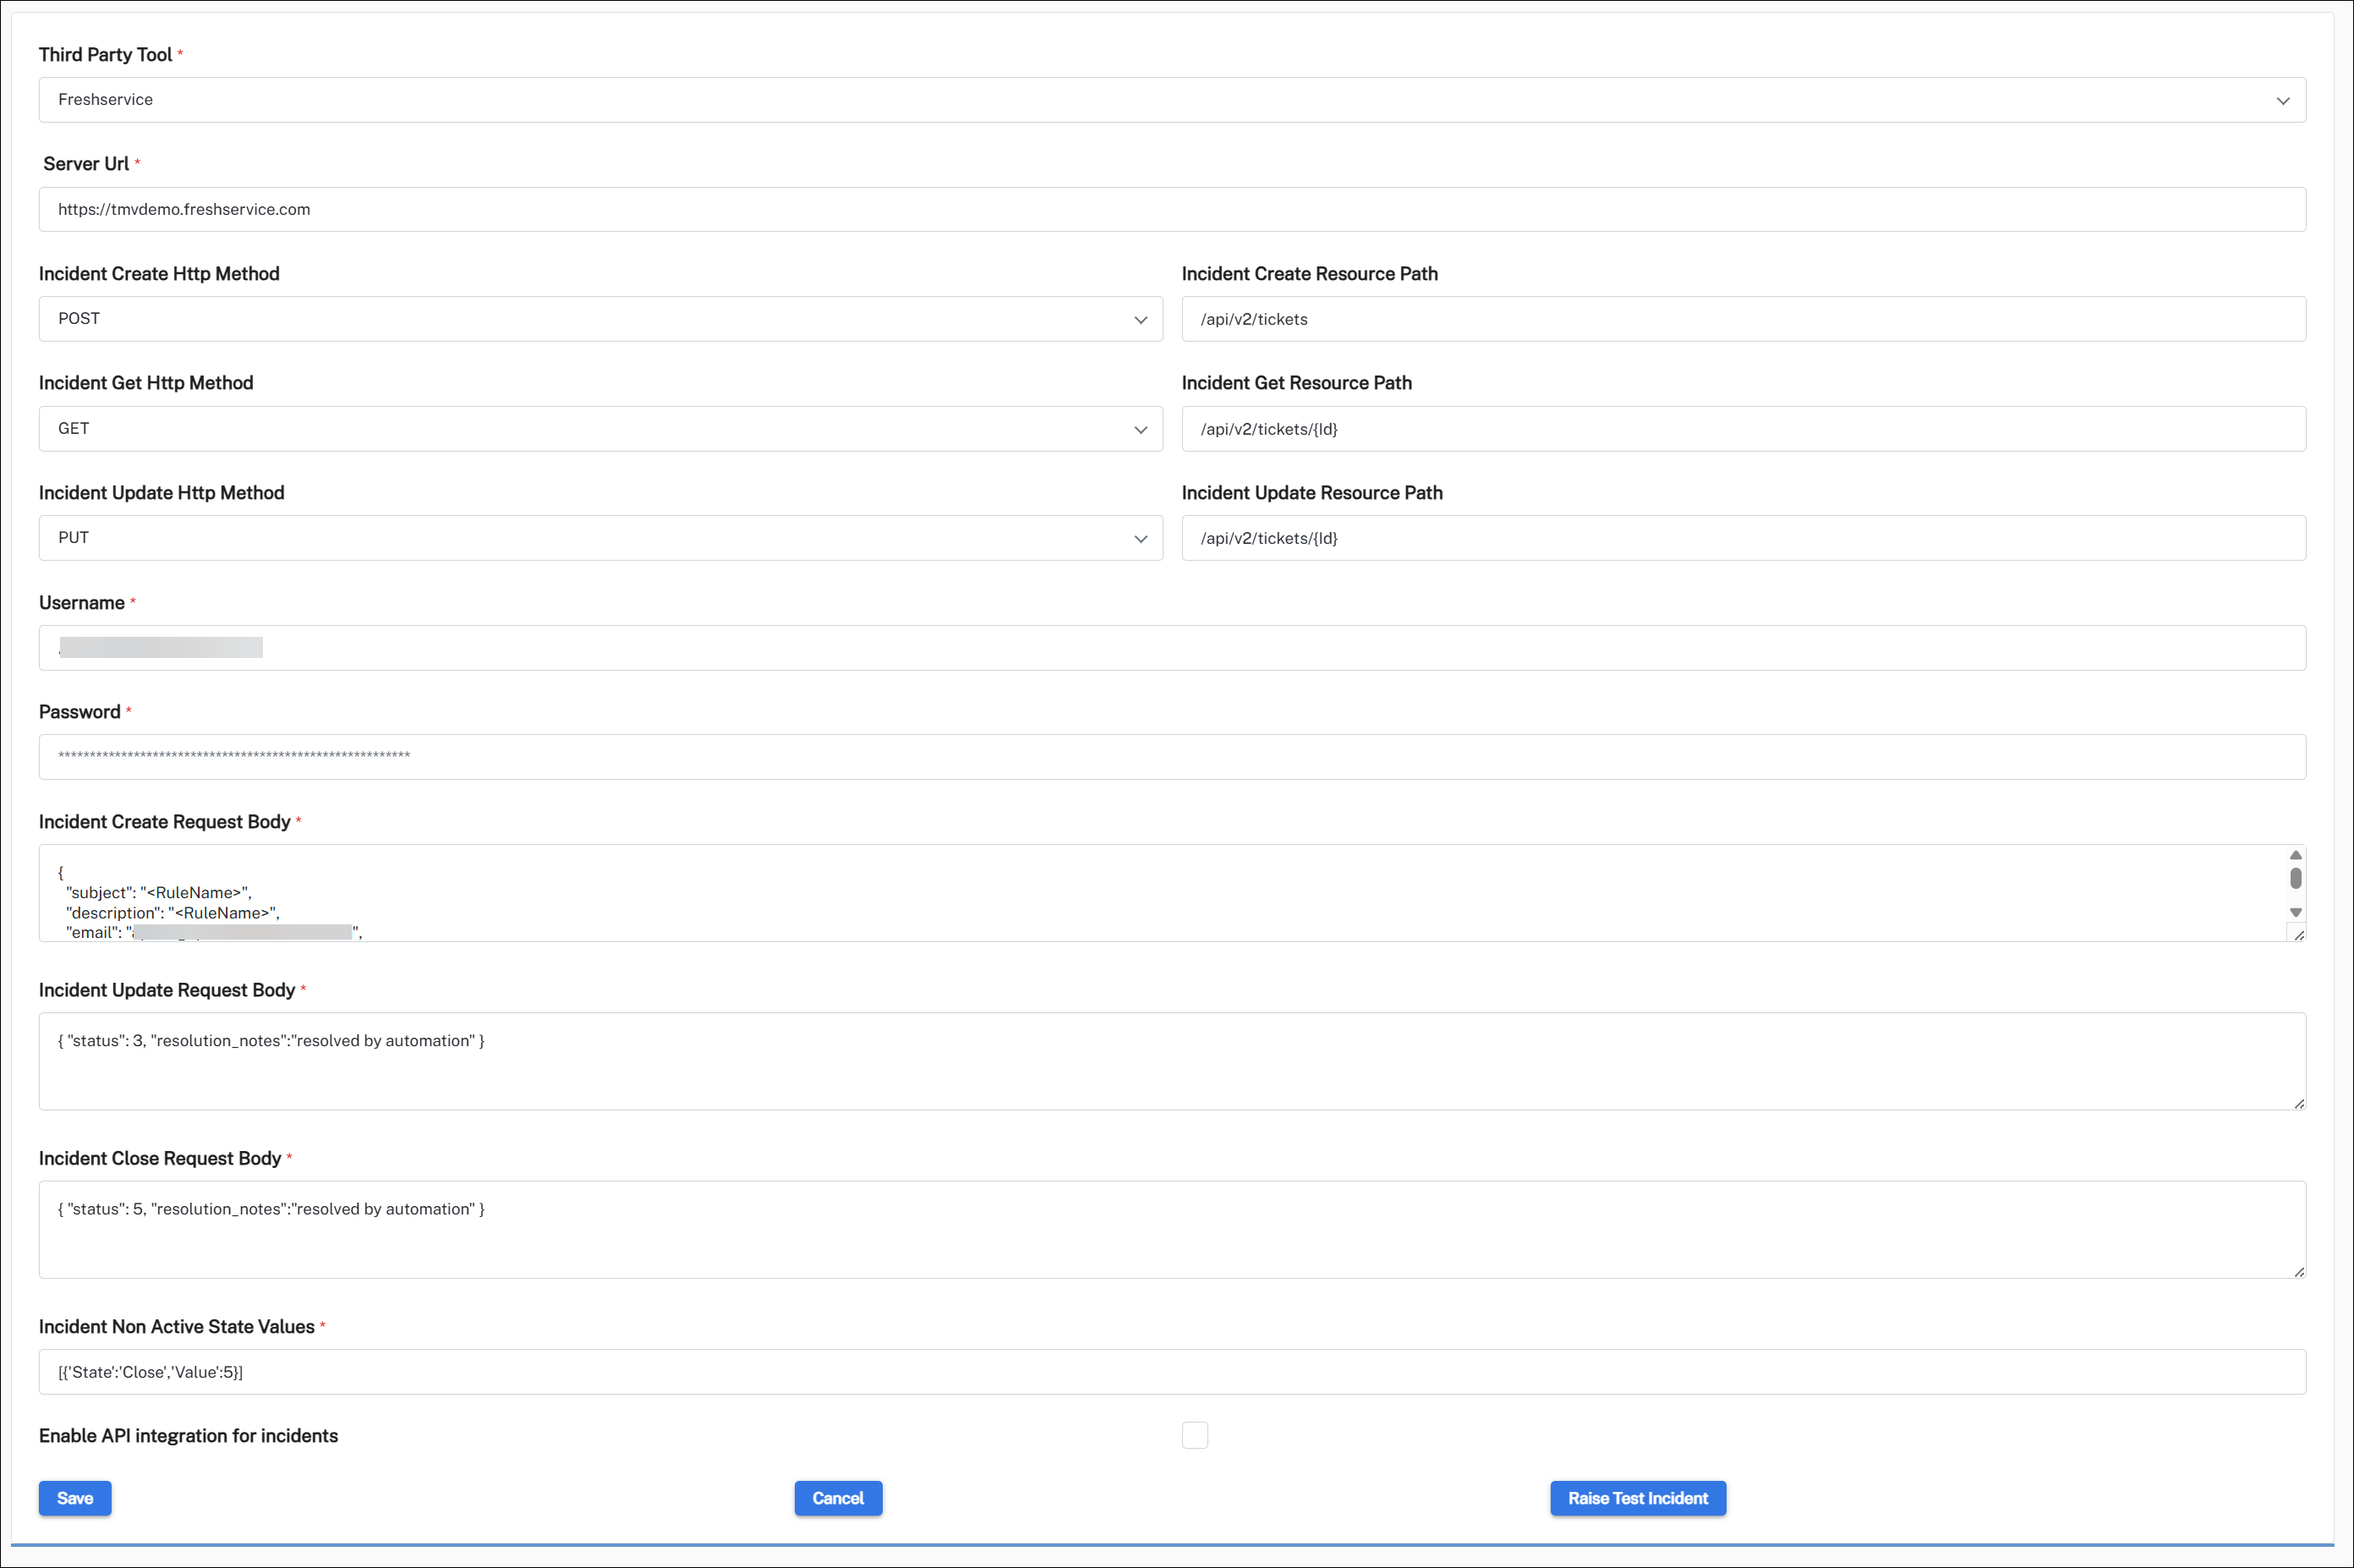Click the Update Request Body resize handle
Screen dimensions: 2354x1568
2299,1103
